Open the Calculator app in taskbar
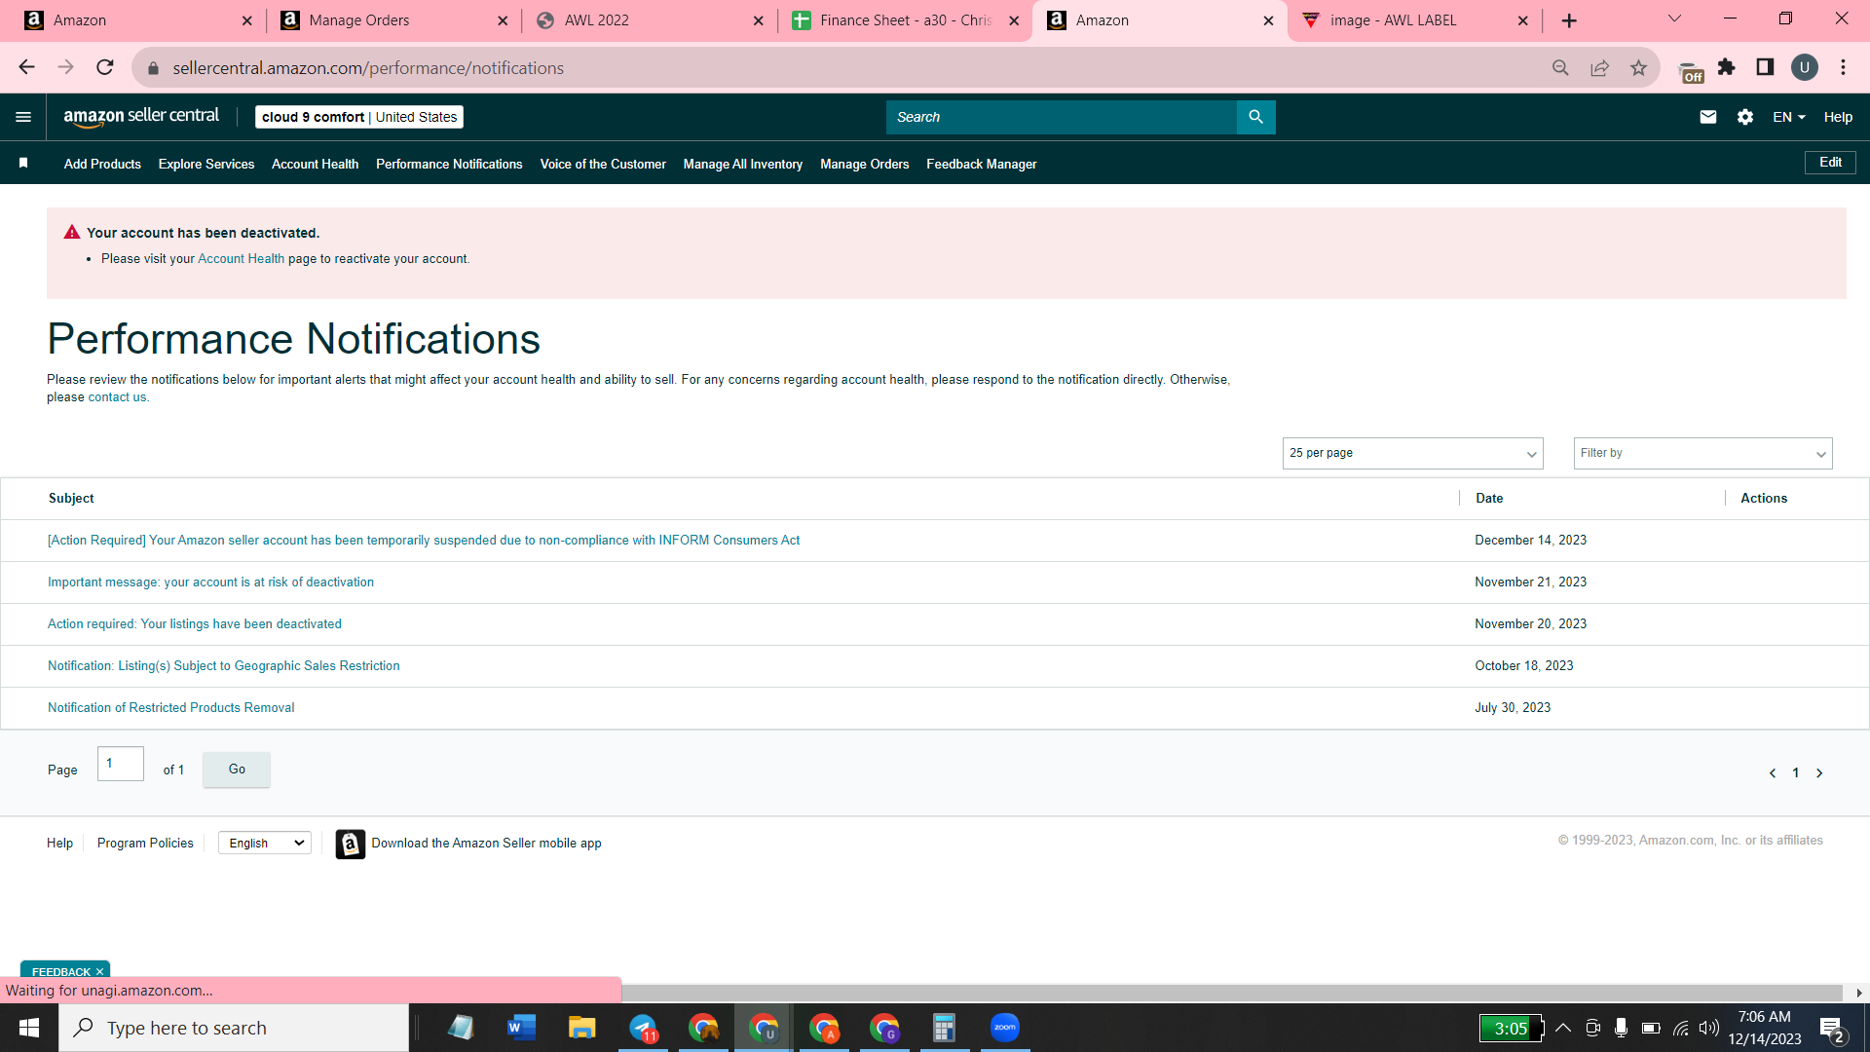 tap(944, 1028)
